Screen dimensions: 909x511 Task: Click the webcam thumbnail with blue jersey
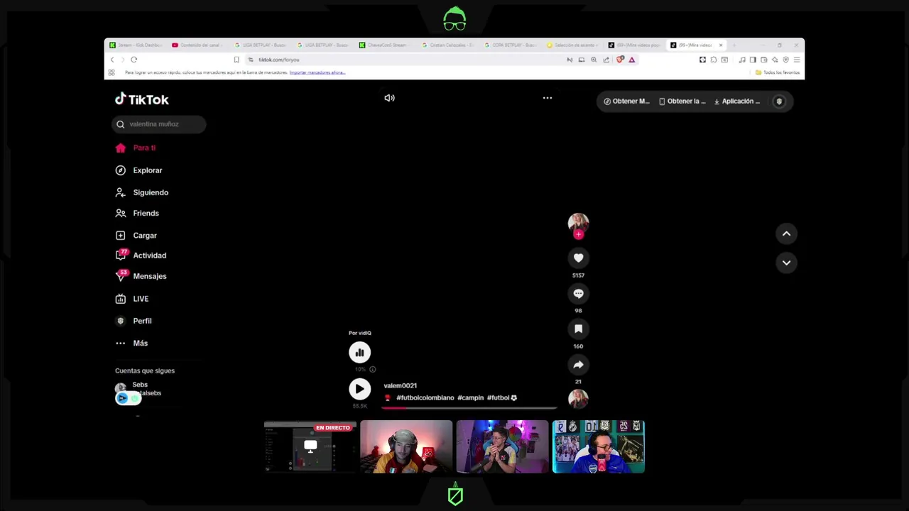click(599, 446)
